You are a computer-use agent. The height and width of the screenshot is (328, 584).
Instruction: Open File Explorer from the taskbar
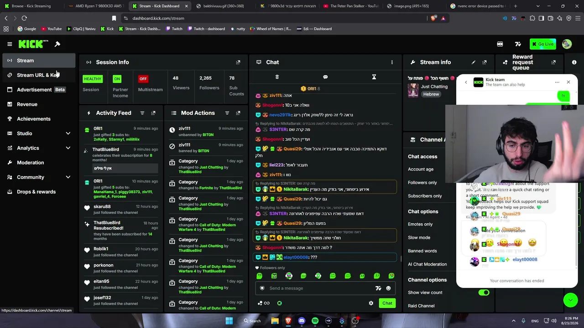pos(275,321)
